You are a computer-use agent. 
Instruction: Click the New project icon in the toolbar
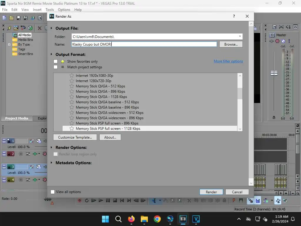tap(4, 18)
